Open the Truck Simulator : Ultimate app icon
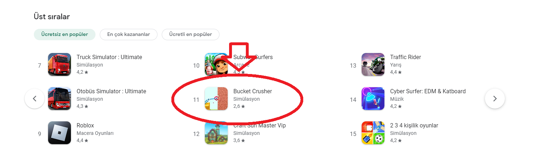The width and height of the screenshot is (543, 163). pyautogui.click(x=60, y=64)
